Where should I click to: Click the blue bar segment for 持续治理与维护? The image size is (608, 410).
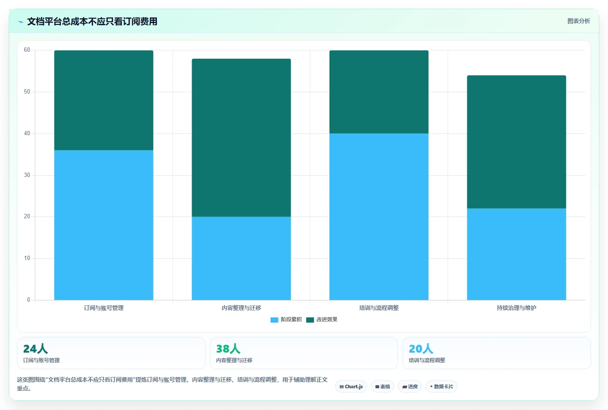516,254
